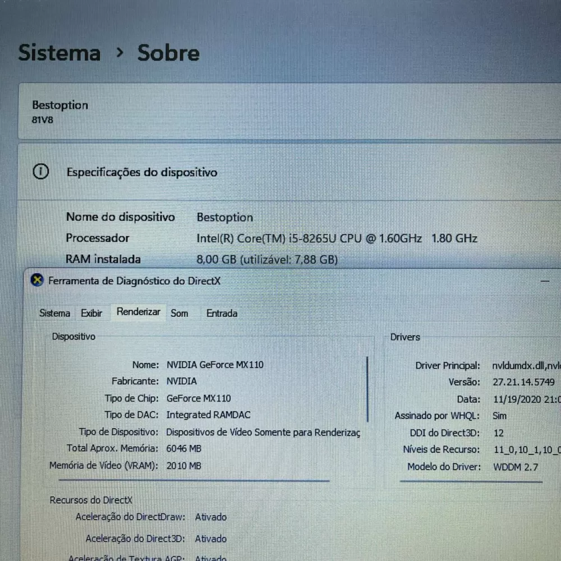Click the Nome do dispositivo label

click(x=121, y=217)
